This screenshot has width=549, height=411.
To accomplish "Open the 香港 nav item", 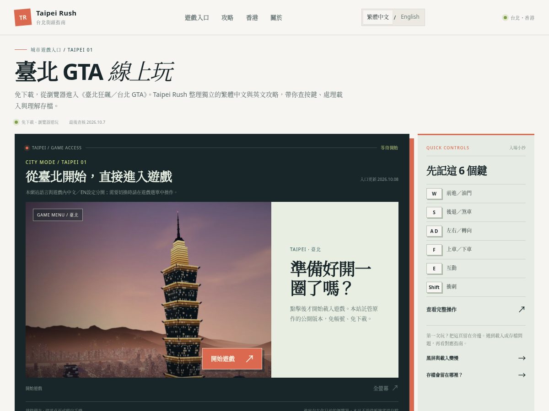I will click(x=252, y=17).
